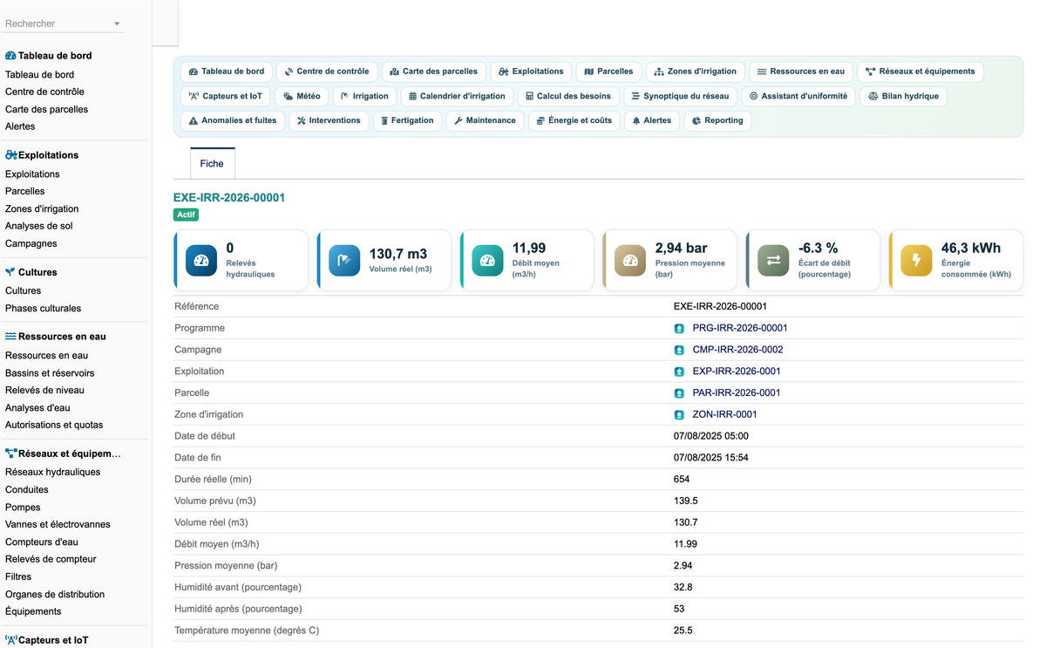Click the icon beside PRG-IRR-2026-00001
This screenshot has height=648, width=1046.
679,329
